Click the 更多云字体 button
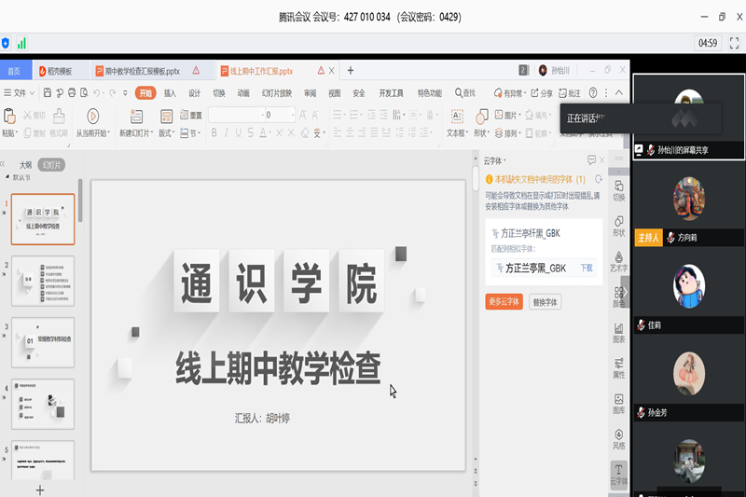Image resolution: width=746 pixels, height=497 pixels. (x=504, y=302)
